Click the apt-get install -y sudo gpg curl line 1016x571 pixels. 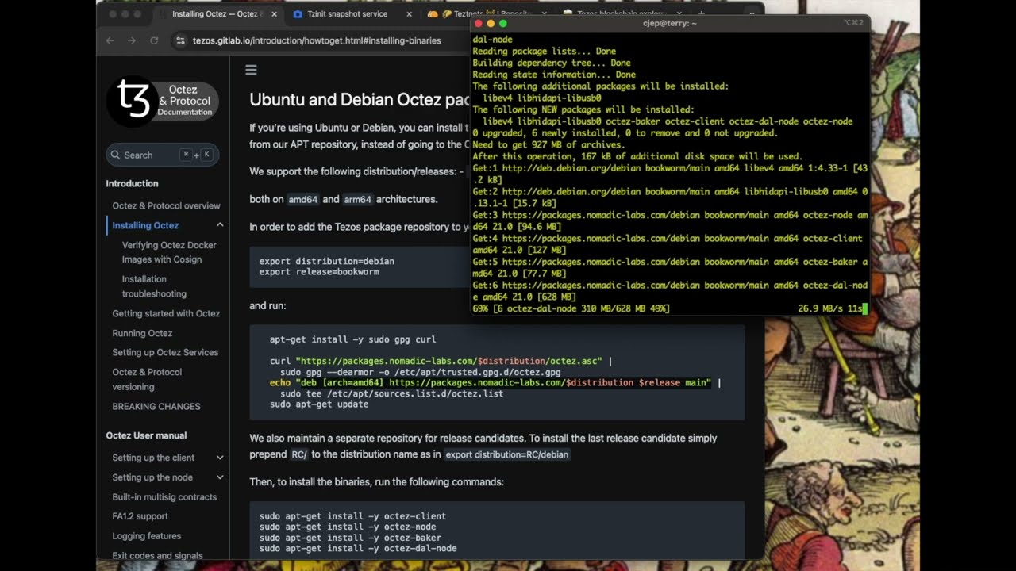(x=352, y=339)
